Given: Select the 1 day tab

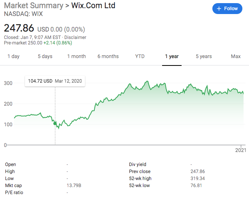Looking at the screenshot, I should point(13,57).
